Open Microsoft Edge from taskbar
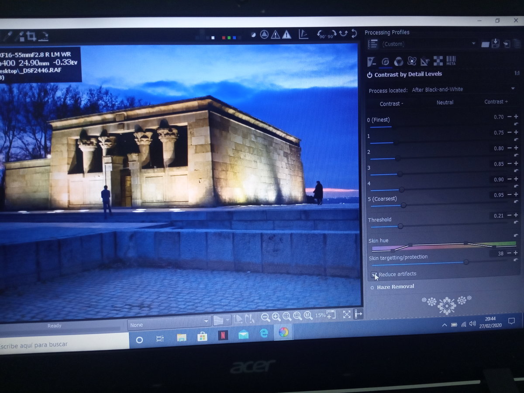 (264, 334)
